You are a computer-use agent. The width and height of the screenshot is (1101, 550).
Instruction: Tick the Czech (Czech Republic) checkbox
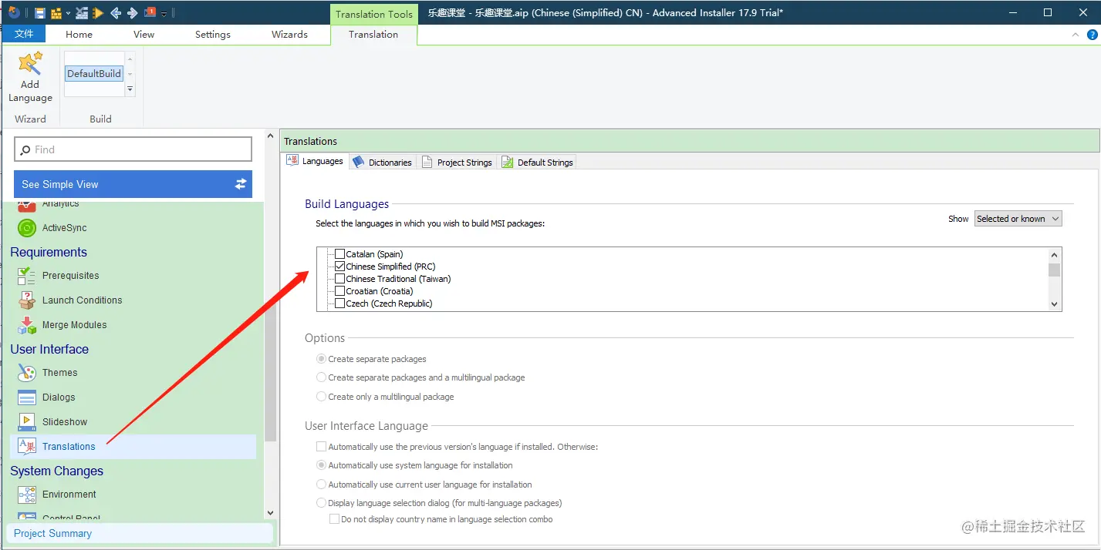click(339, 304)
